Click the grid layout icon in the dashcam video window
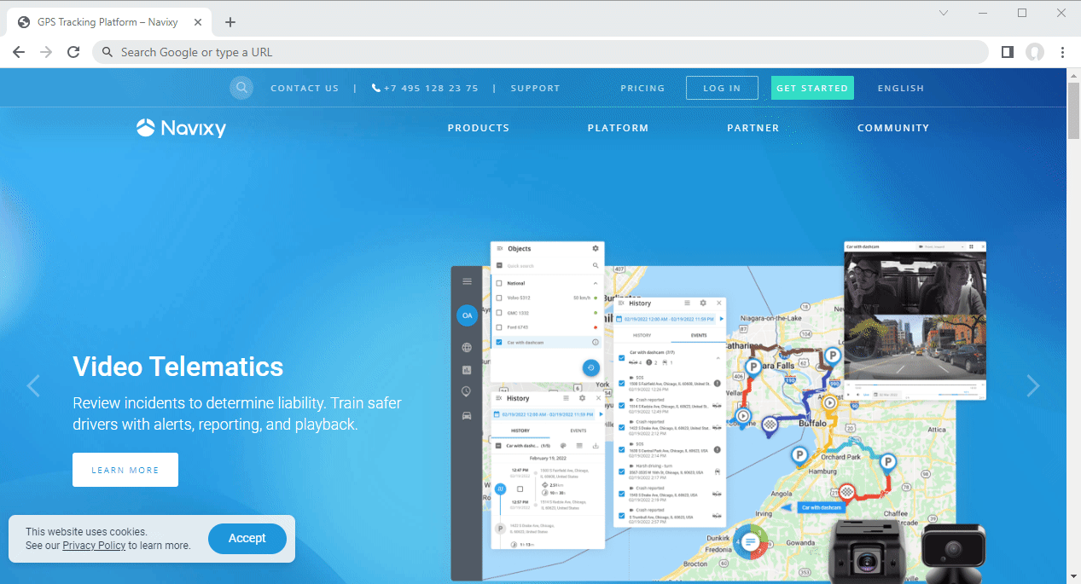This screenshot has height=584, width=1081. click(x=972, y=246)
